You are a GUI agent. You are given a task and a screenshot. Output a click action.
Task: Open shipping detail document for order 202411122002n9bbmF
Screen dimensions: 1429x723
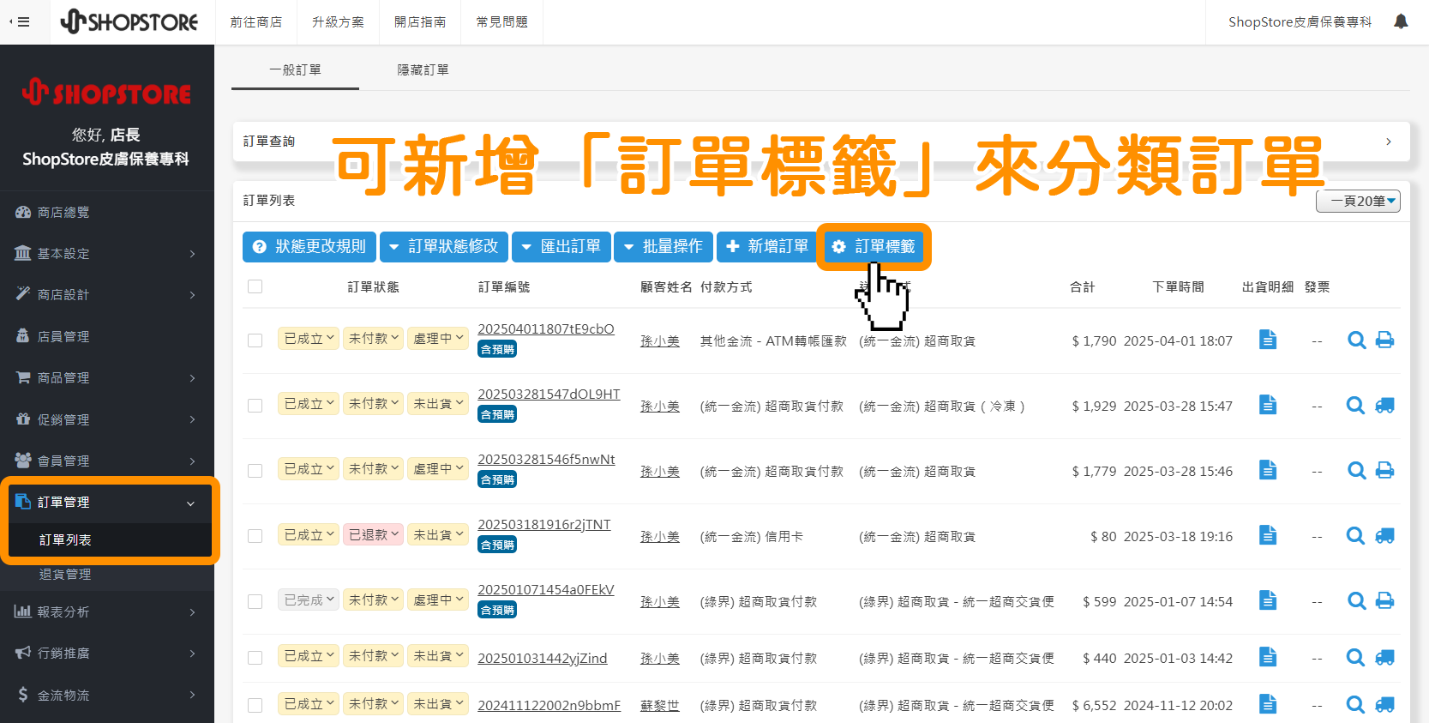tap(1268, 704)
